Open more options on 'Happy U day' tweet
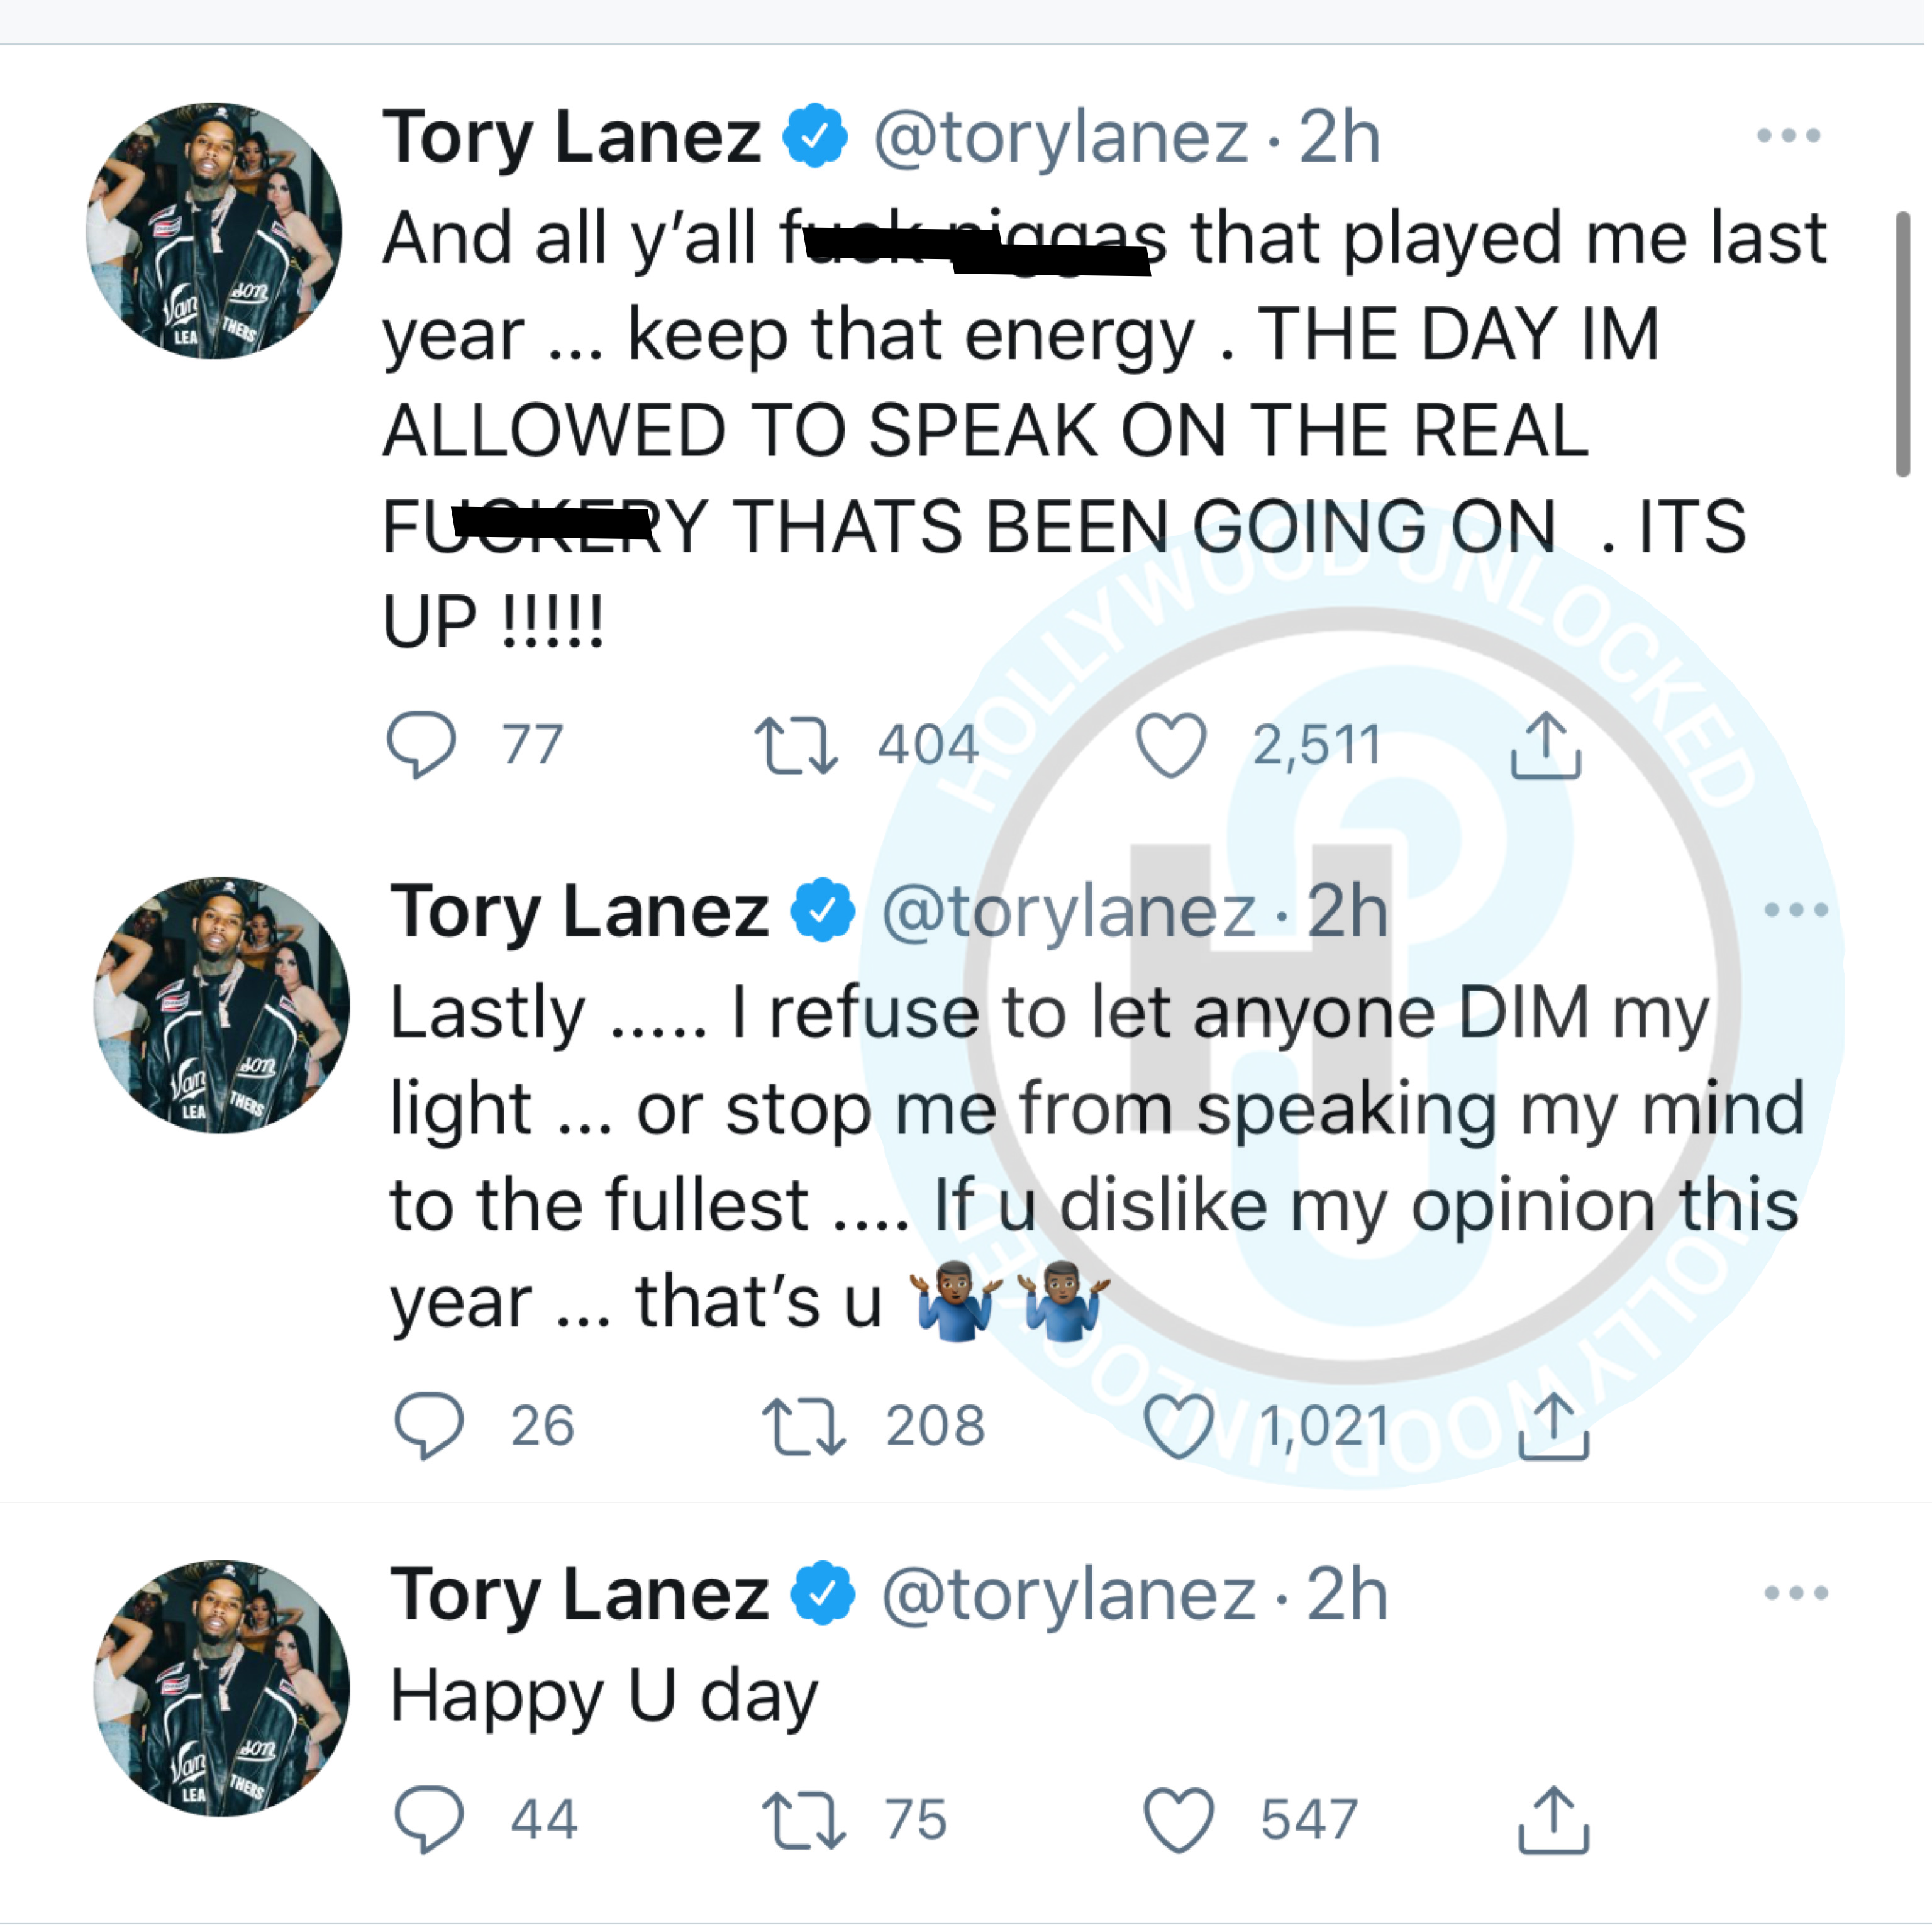The height and width of the screenshot is (1932, 1932). [1796, 1593]
